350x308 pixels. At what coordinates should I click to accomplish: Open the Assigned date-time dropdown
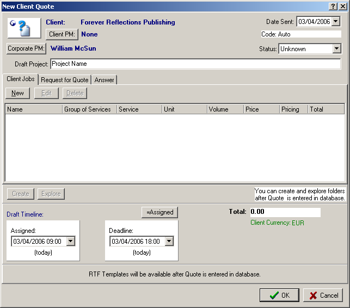71,242
